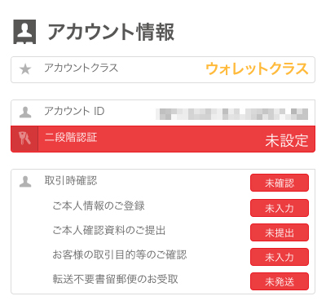Click the keys icon for 二段階認証
Screen dimensions: 326x305
pyautogui.click(x=24, y=139)
